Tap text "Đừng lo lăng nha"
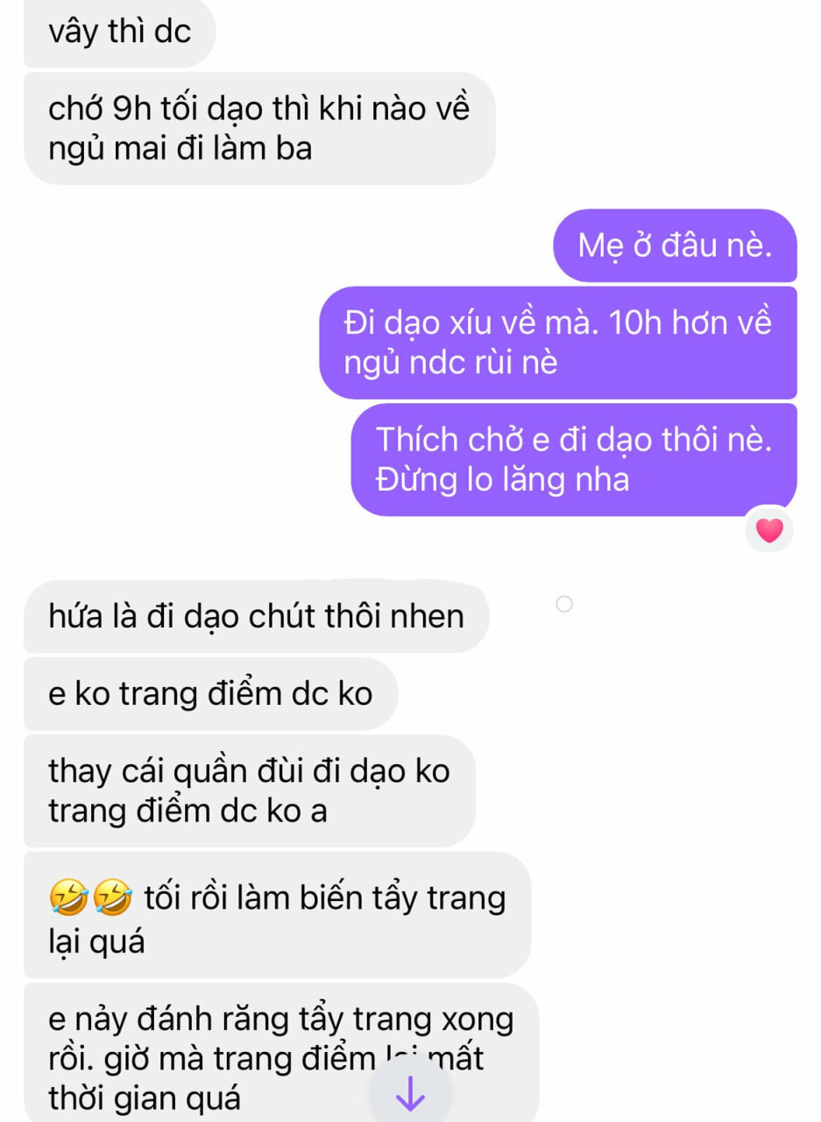 pyautogui.click(x=503, y=479)
